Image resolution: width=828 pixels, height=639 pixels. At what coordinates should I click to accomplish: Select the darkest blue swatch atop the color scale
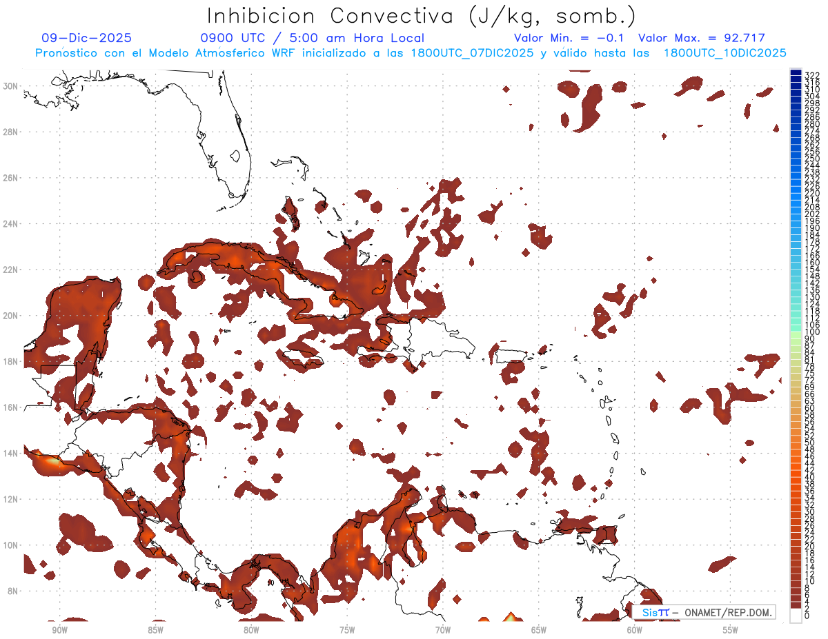(796, 72)
